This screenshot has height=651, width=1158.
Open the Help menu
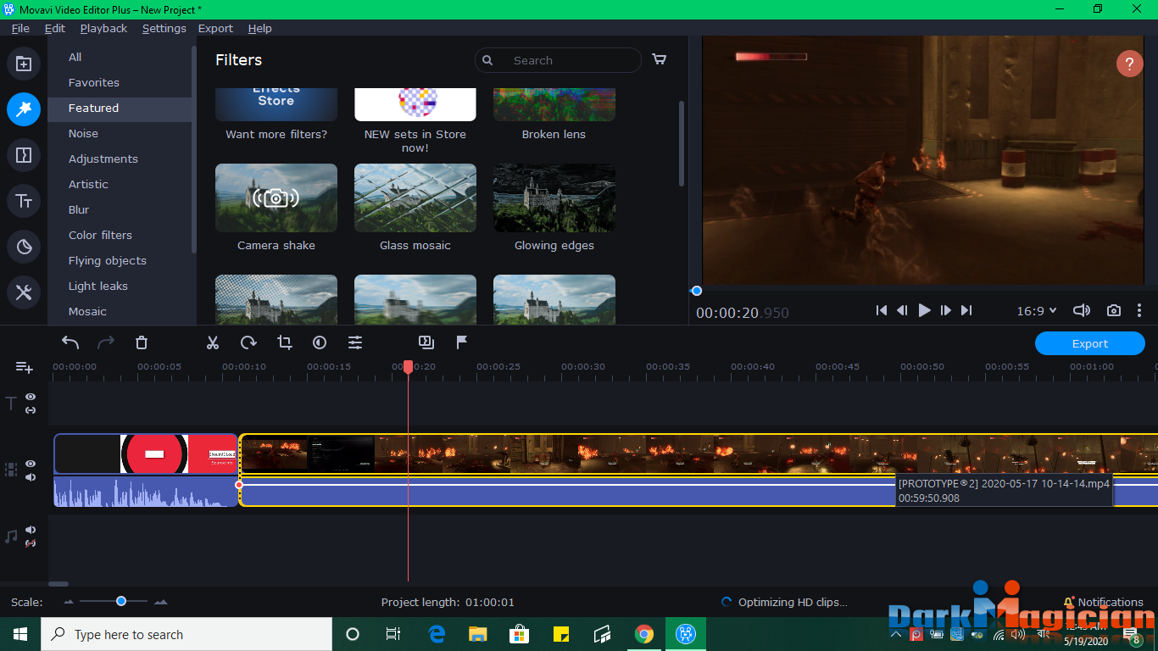tap(260, 28)
